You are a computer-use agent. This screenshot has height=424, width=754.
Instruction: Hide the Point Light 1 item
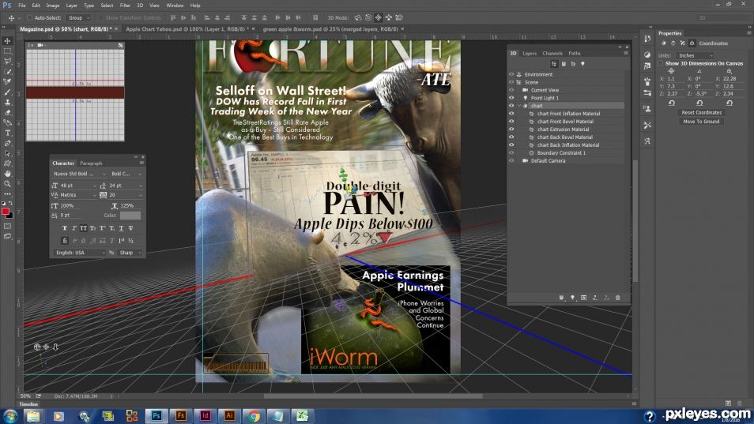(x=511, y=98)
